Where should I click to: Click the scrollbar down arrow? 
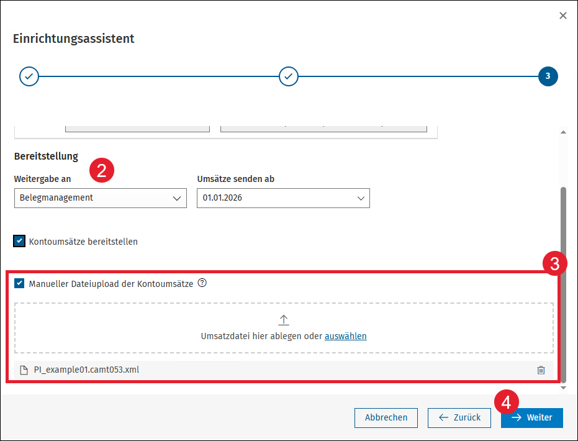click(563, 388)
